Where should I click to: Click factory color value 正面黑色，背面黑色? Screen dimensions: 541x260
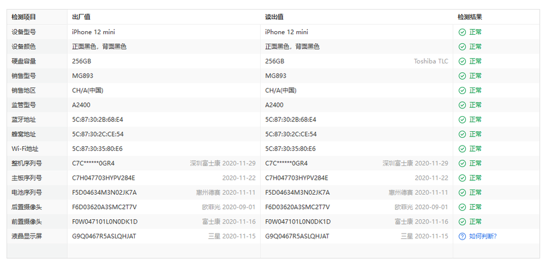coord(99,47)
